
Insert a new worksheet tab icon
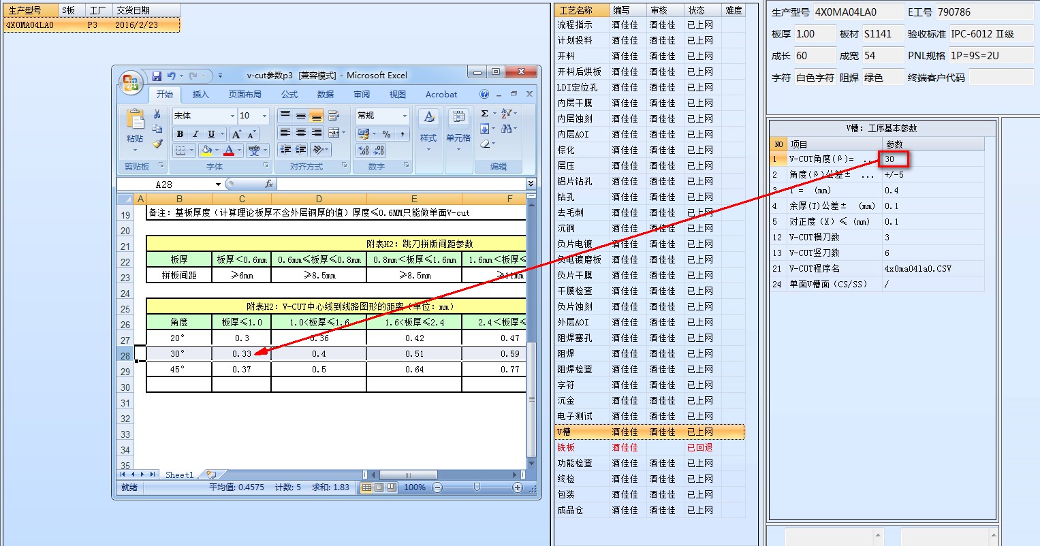[211, 475]
